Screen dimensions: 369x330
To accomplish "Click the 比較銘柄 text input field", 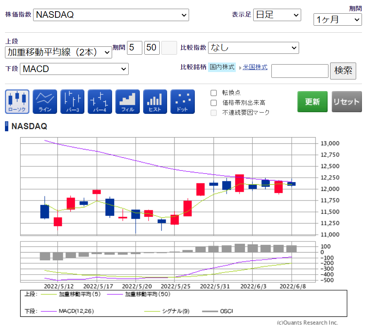I will click(300, 71).
